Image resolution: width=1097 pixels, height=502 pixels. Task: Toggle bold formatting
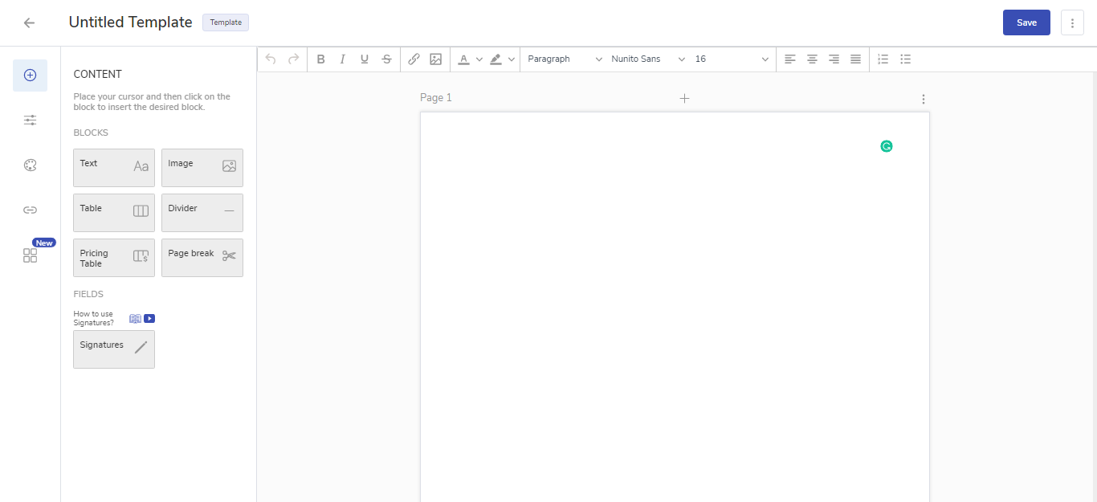click(x=320, y=59)
